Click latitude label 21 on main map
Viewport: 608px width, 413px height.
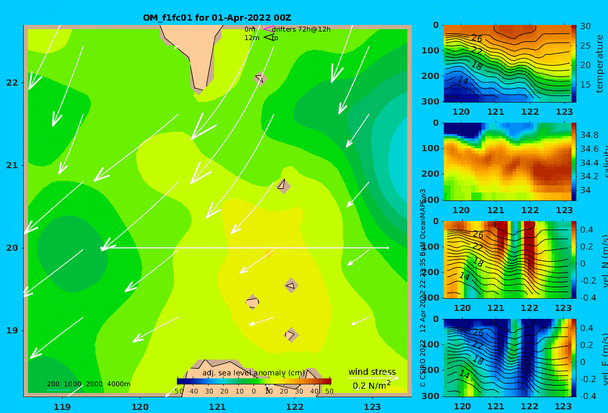coord(12,165)
